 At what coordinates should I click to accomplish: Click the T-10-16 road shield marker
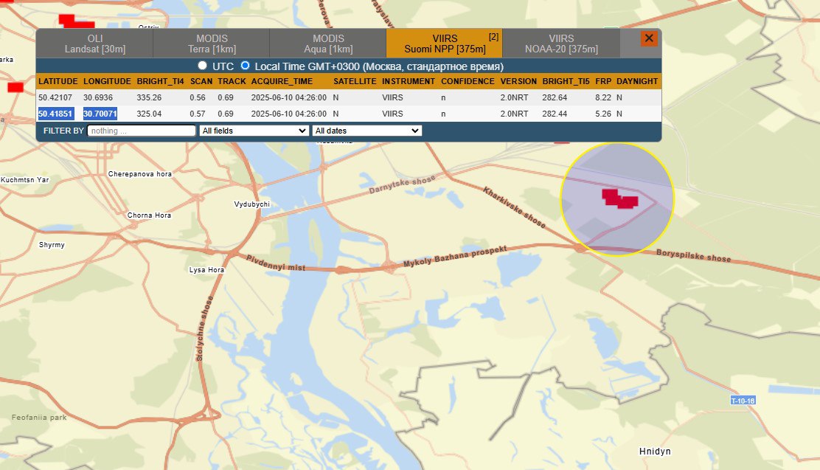(743, 401)
